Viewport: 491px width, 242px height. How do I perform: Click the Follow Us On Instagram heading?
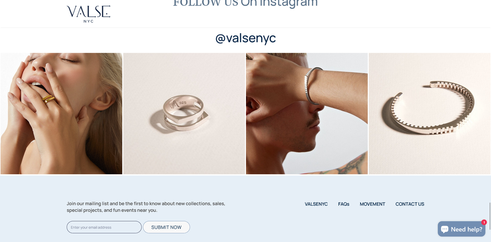coord(245,3)
